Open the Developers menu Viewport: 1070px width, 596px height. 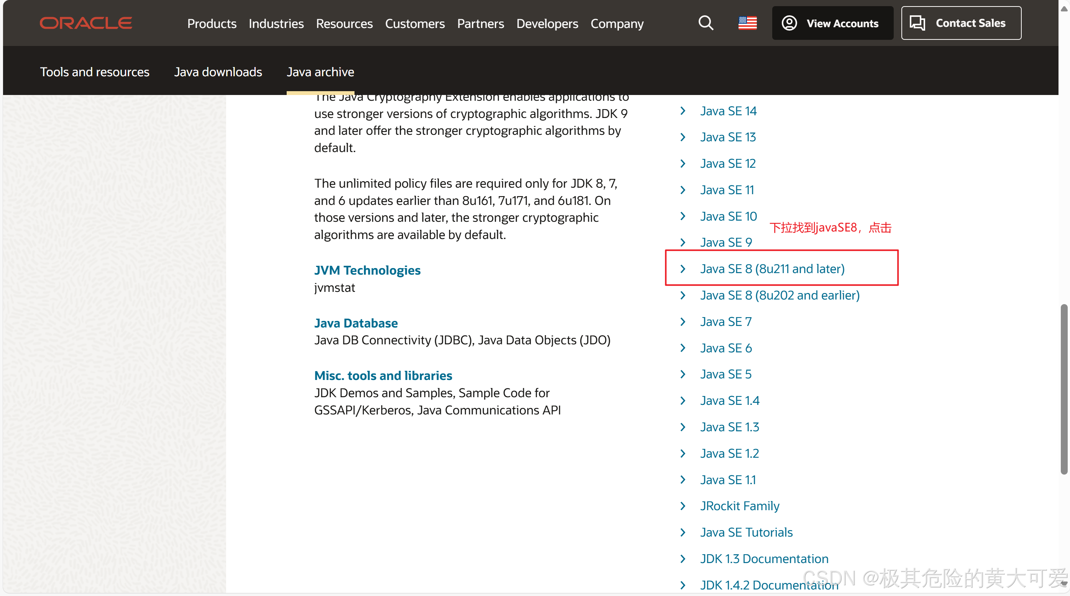(x=547, y=24)
